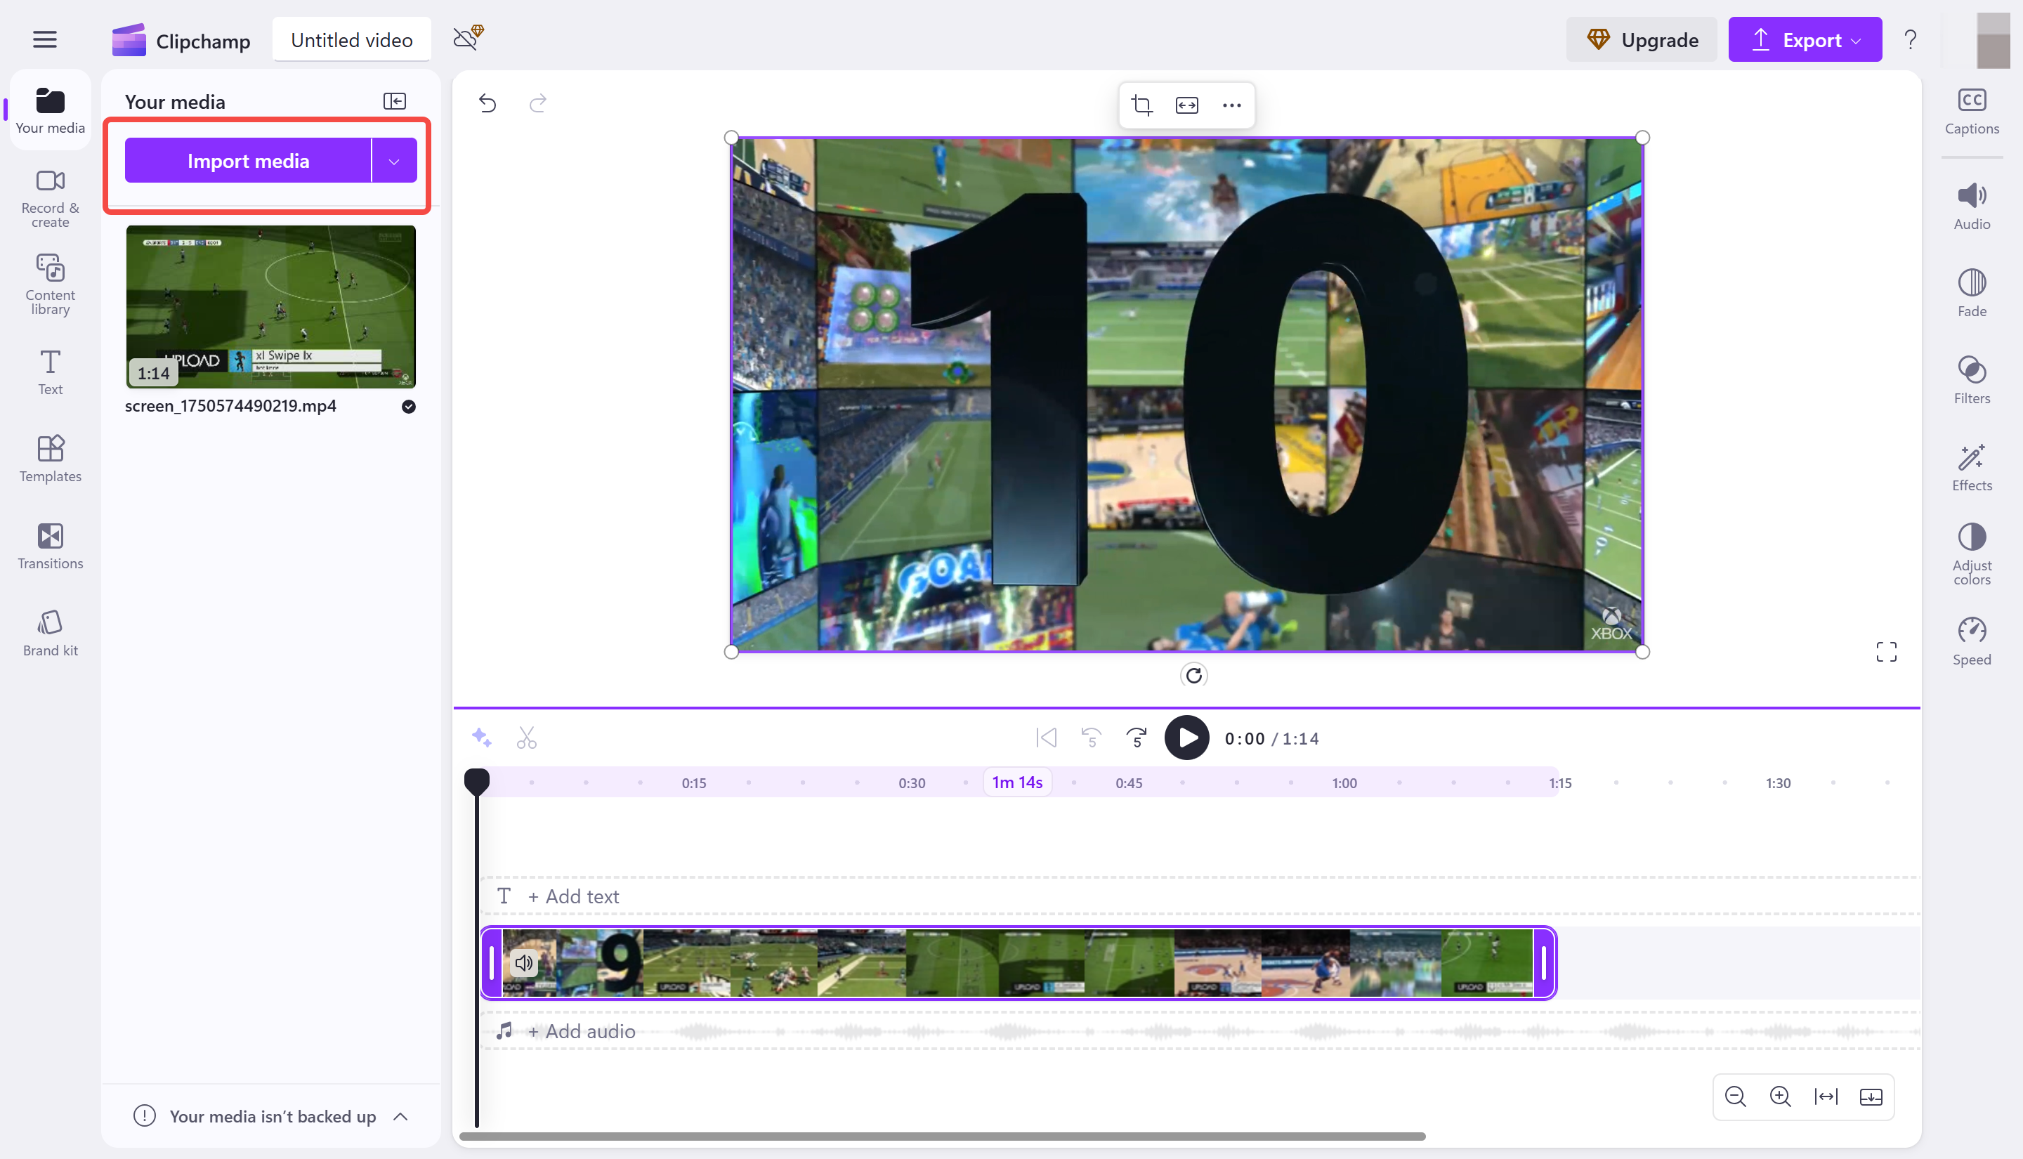The width and height of the screenshot is (2023, 1159).
Task: Toggle fullscreen preview mode
Action: tap(1885, 651)
